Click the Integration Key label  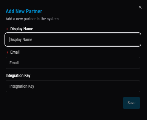pos(18,76)
